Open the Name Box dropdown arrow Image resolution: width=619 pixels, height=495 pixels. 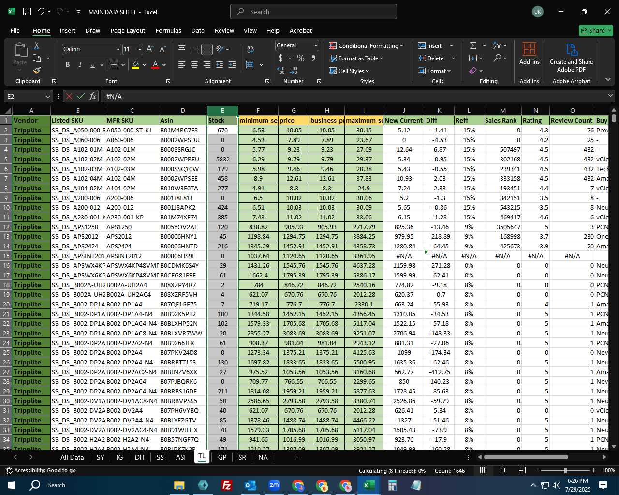[47, 97]
